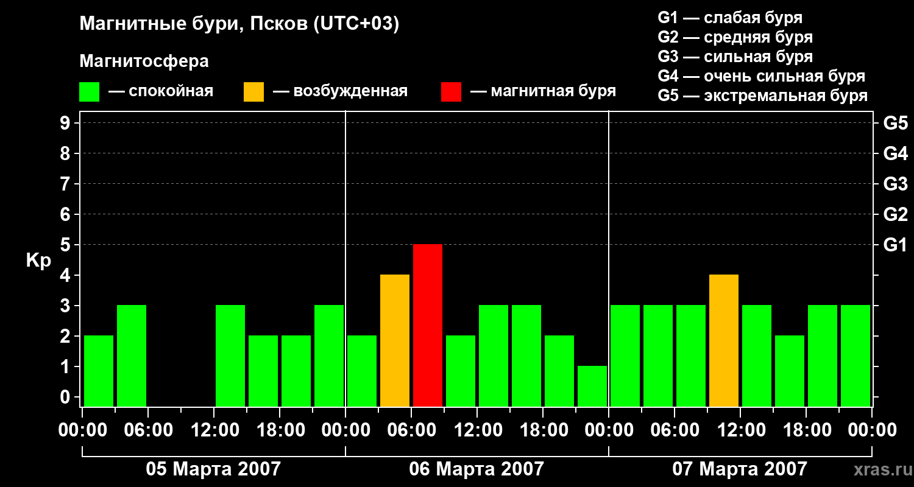Viewport: 914px width, 487px height.
Task: Click the date label '05 Марта 2007'
Action: (x=213, y=469)
